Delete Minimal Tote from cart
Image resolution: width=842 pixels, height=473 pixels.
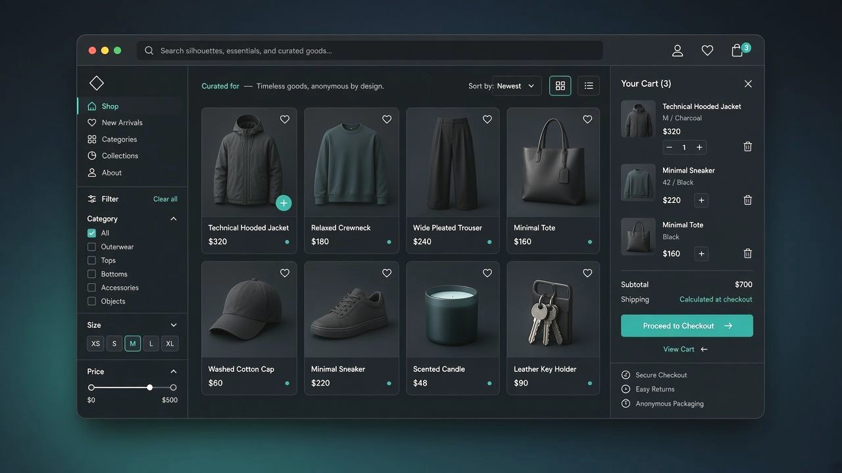click(x=747, y=254)
